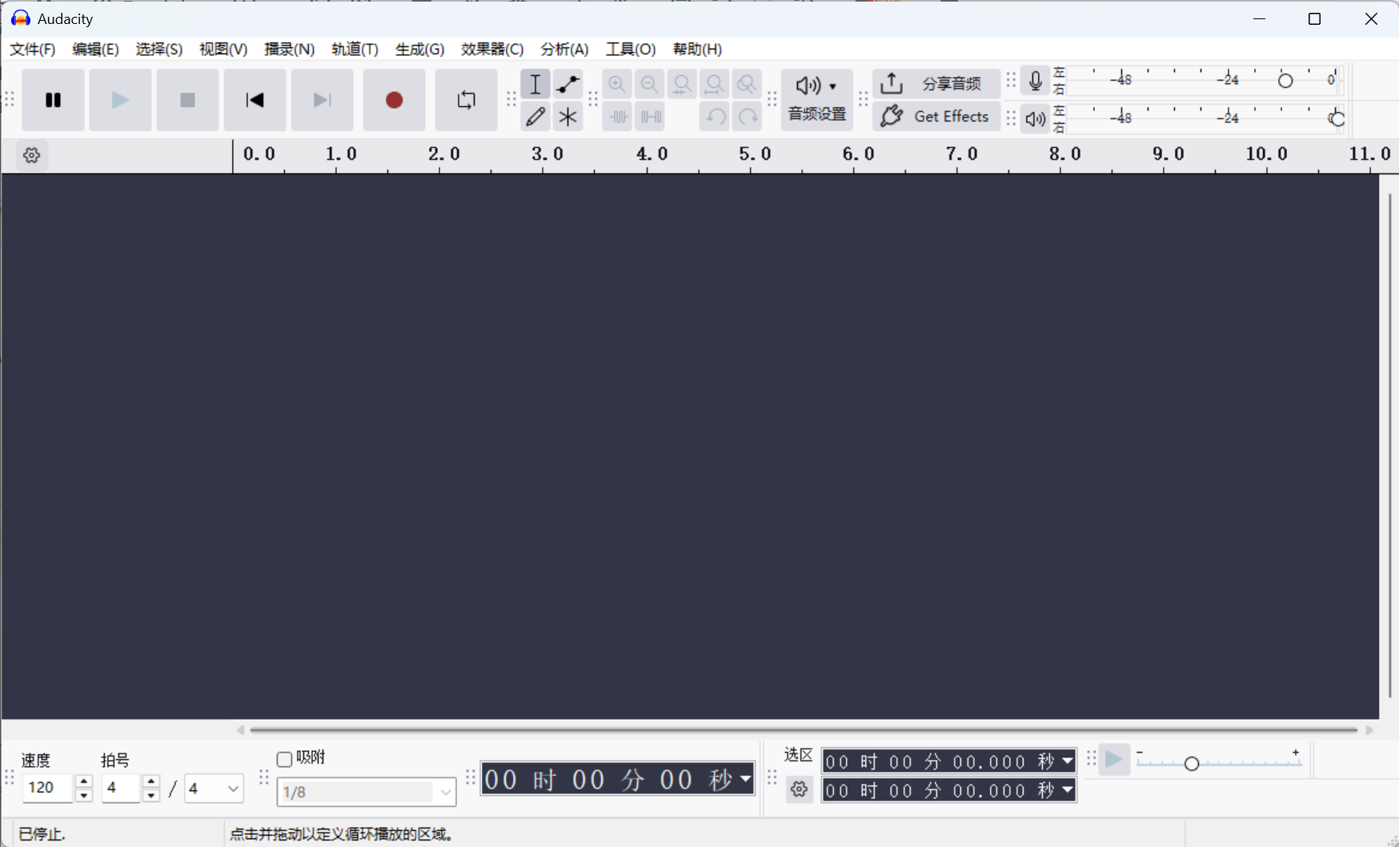Click the 速度 tempo field showing 120
This screenshot has width=1399, height=847.
[x=48, y=789]
